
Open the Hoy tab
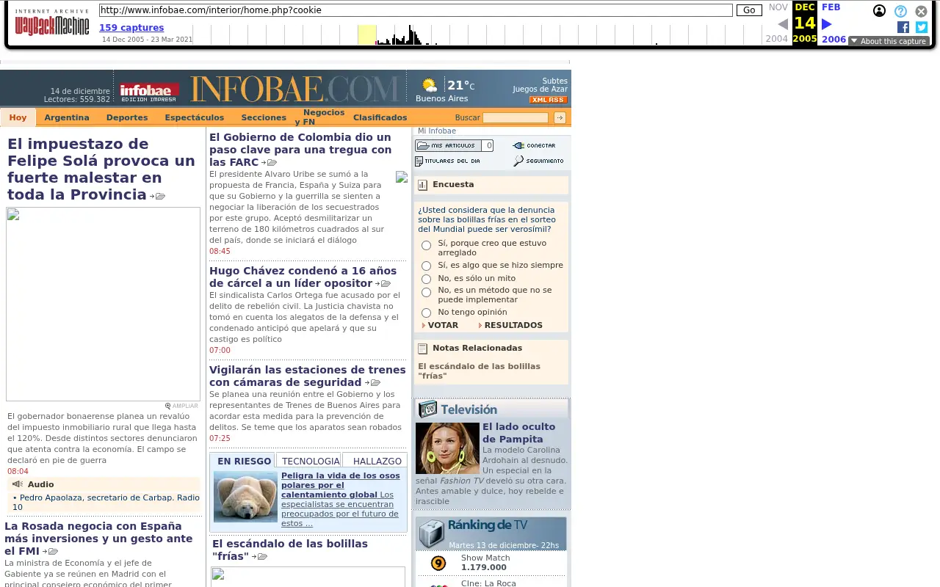[18, 117]
